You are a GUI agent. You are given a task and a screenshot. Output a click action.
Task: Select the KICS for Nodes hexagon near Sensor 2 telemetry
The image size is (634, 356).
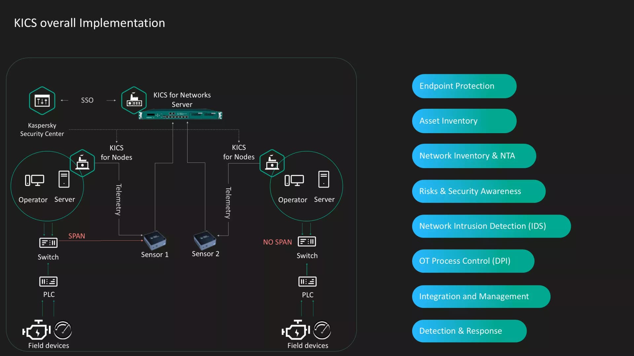272,163
